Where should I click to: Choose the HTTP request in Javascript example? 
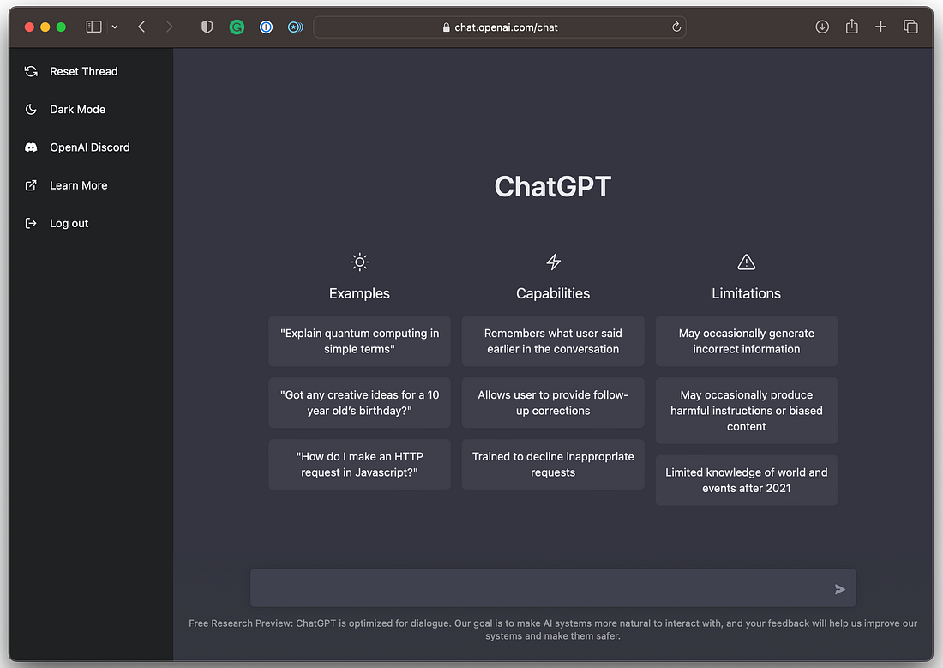click(360, 465)
